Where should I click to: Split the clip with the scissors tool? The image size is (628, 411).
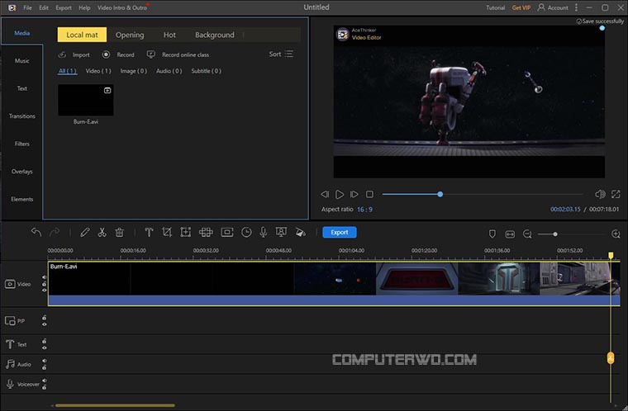102,232
